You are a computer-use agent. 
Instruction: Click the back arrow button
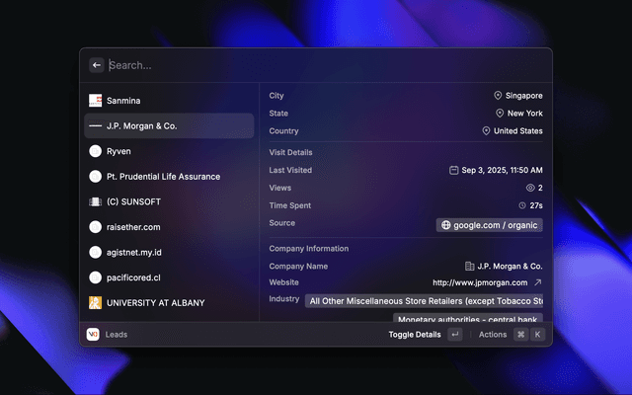(97, 65)
